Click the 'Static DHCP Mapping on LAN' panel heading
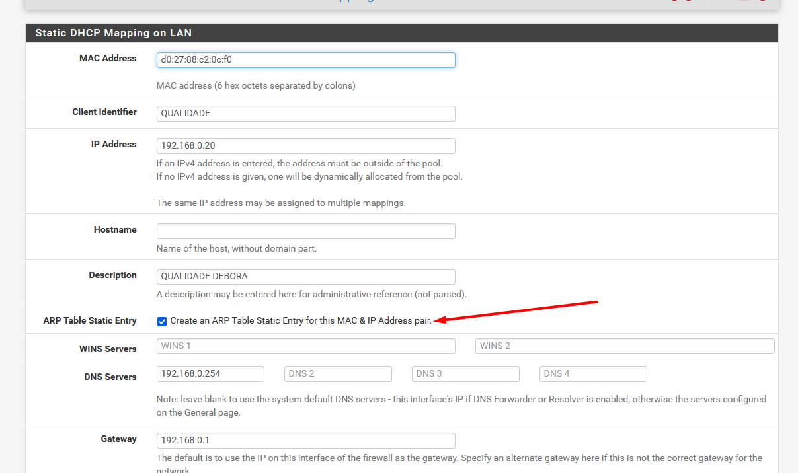The height and width of the screenshot is (473, 798). pos(113,33)
